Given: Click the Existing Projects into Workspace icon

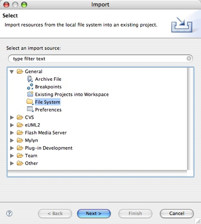Looking at the screenshot, I should tap(30, 94).
